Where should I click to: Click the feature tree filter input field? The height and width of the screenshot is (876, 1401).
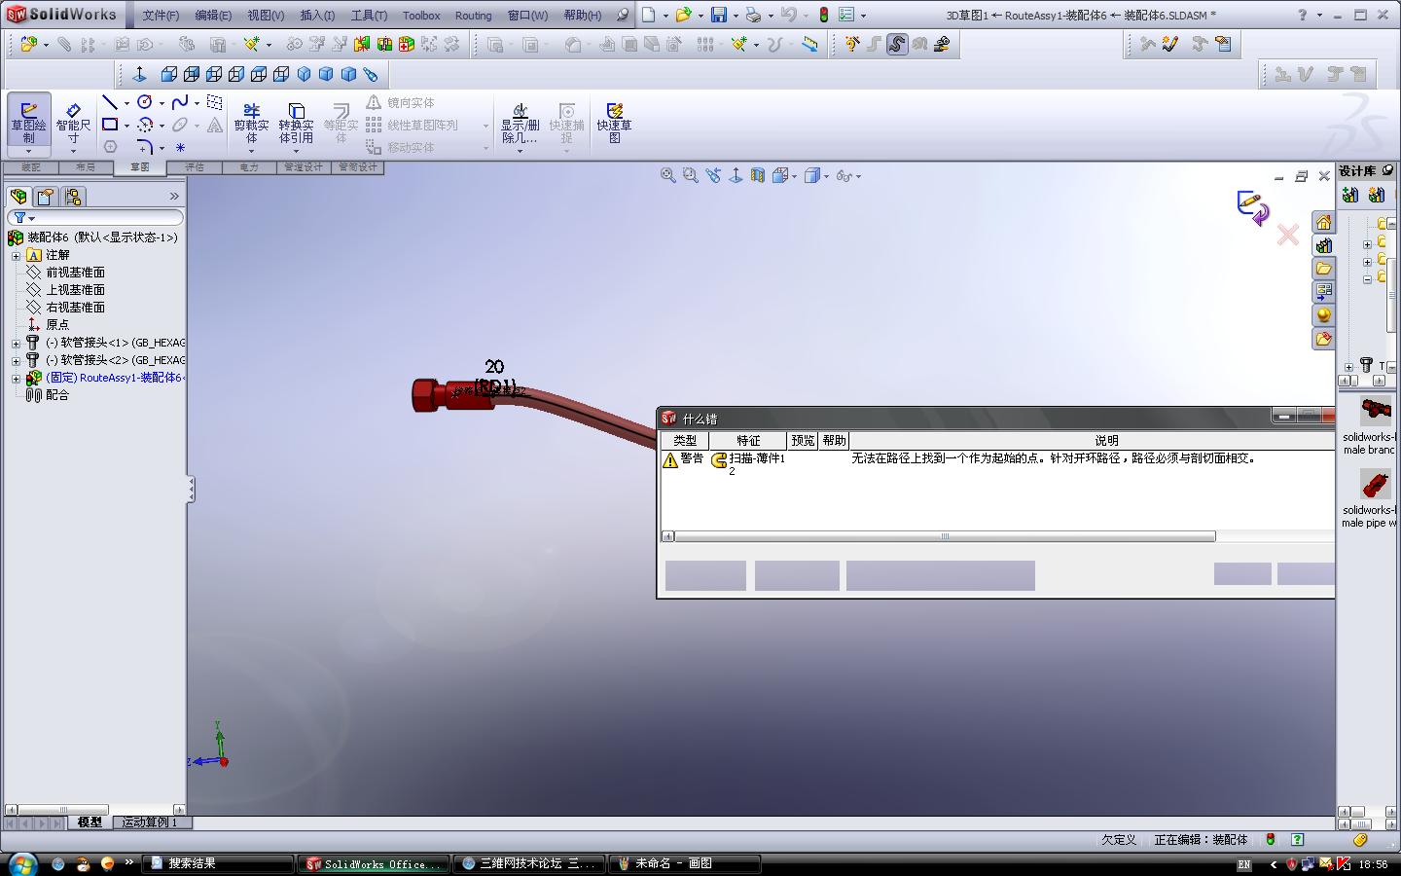pos(95,218)
